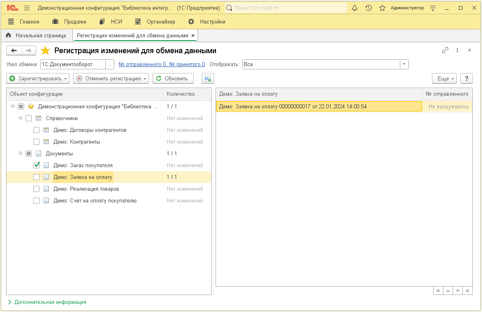Add form to favorites with yellow star
The image size is (482, 312).
click(x=46, y=51)
